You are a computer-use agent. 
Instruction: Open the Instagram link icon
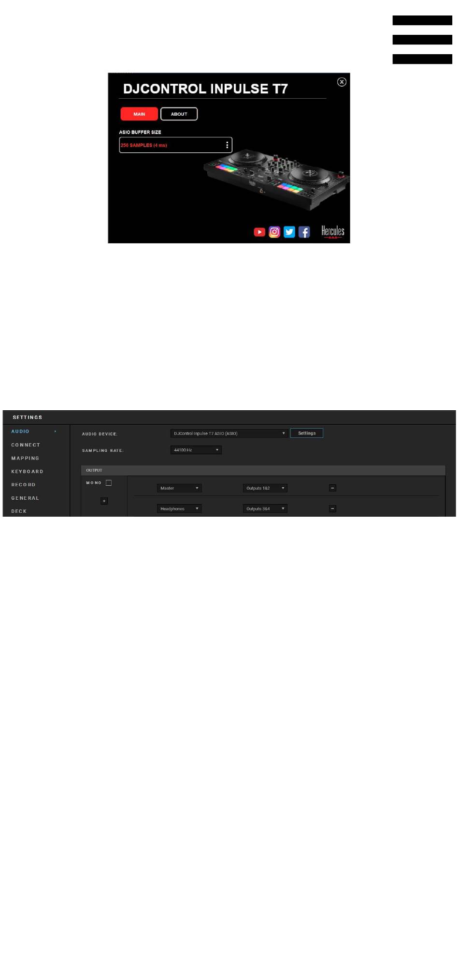coord(274,232)
